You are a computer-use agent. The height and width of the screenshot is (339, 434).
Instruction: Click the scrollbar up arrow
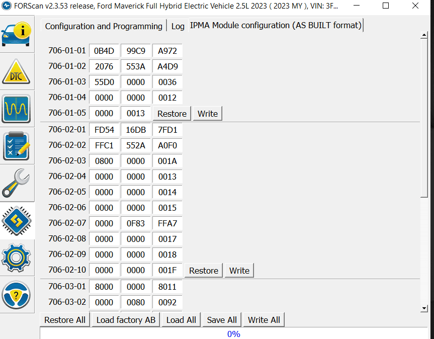click(424, 35)
